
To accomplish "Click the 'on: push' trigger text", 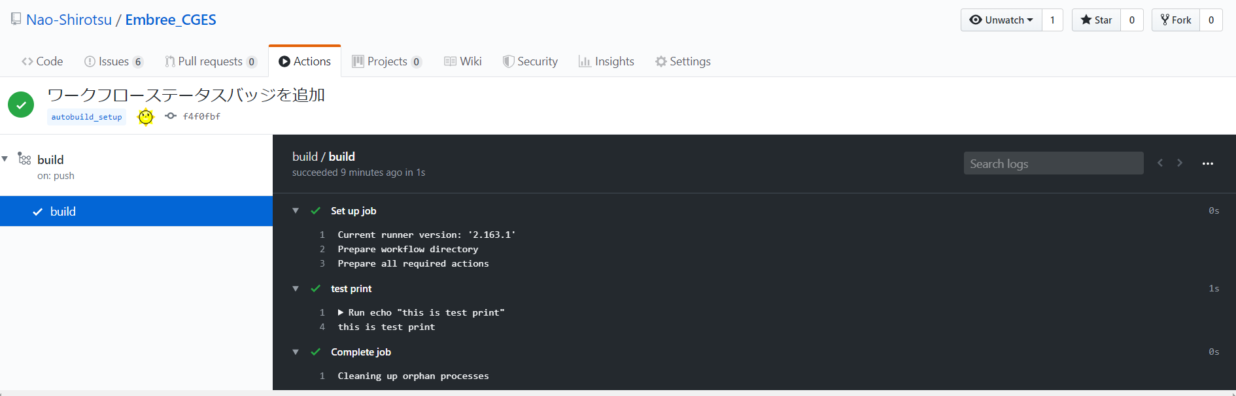I will [x=56, y=176].
